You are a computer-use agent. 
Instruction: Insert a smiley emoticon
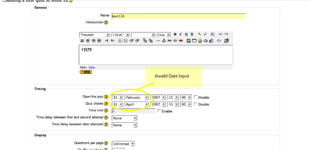[200, 41]
